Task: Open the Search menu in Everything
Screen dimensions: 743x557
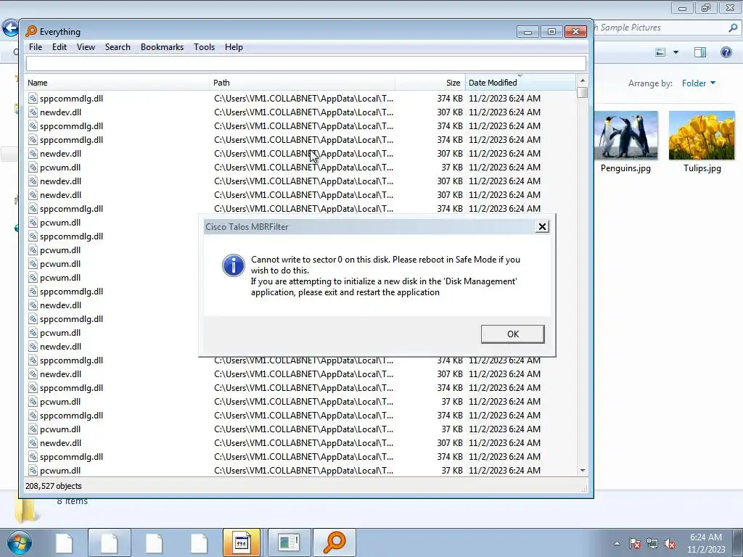Action: click(118, 47)
